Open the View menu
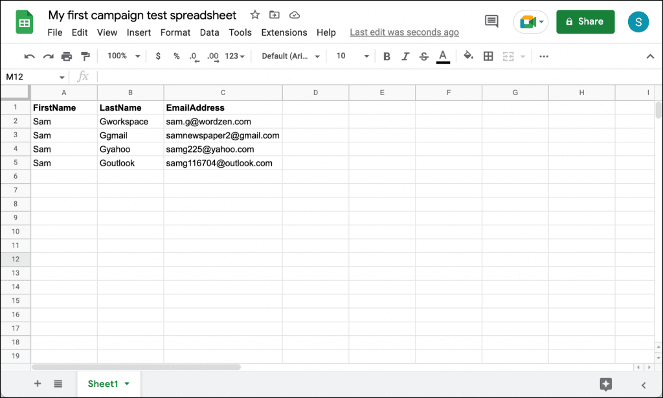Image resolution: width=663 pixels, height=398 pixels. coord(107,32)
